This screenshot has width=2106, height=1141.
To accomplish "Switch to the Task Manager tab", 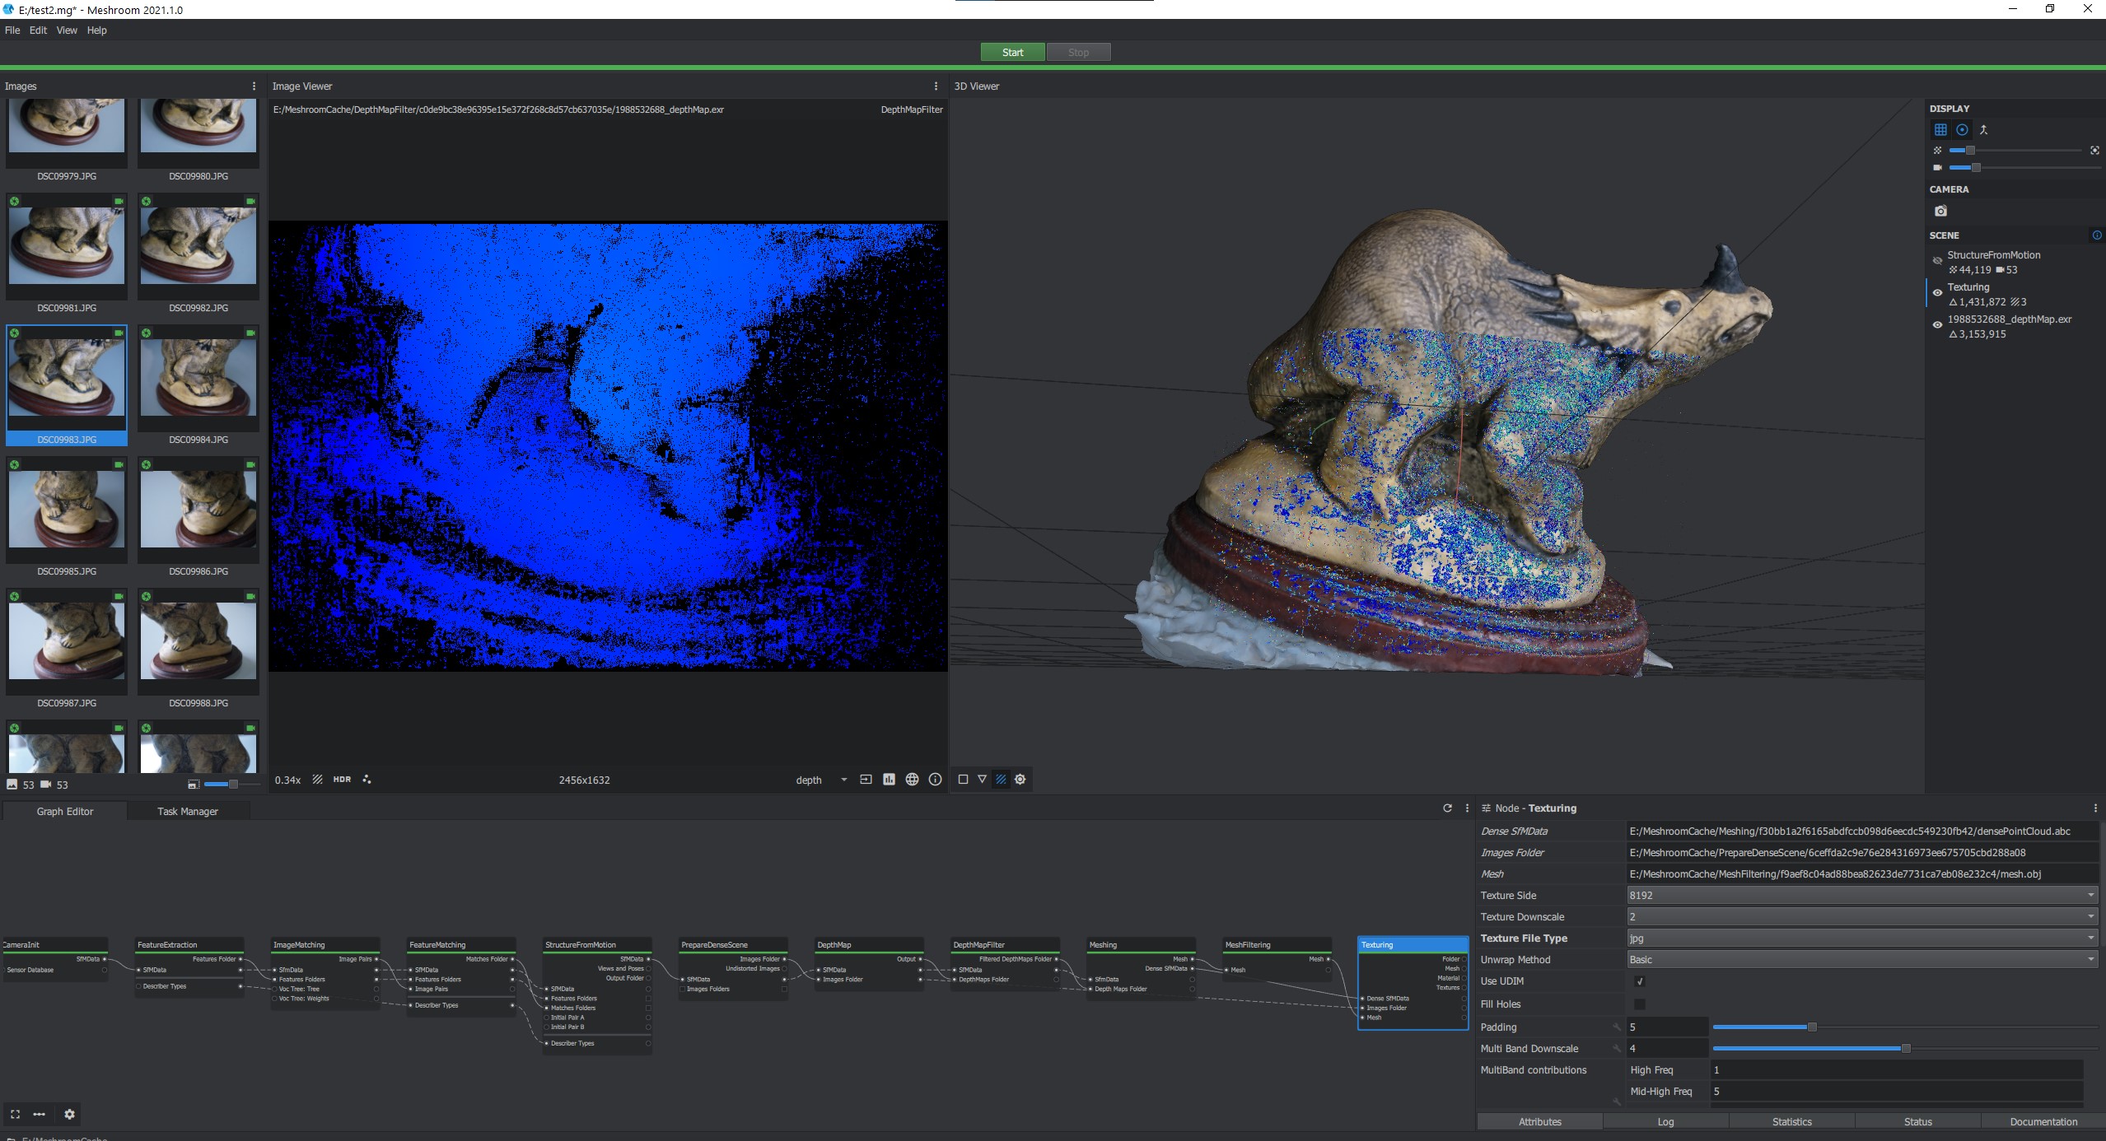I will click(x=188, y=812).
